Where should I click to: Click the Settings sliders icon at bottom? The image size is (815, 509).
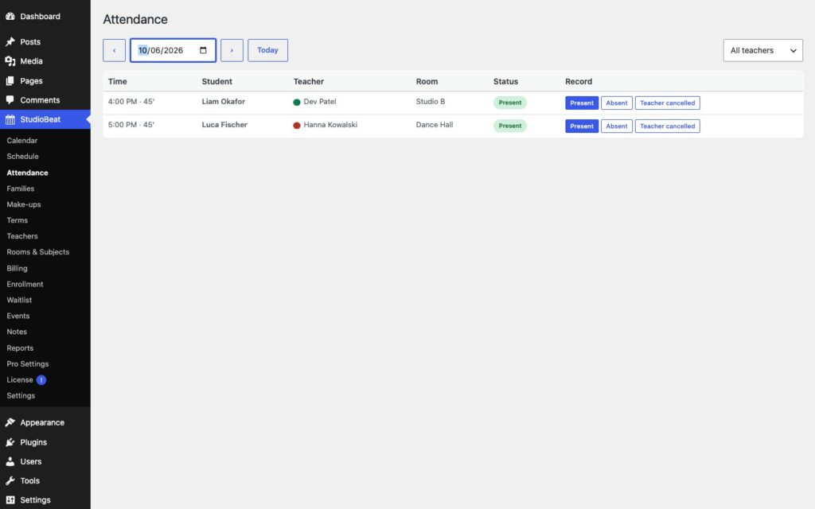pyautogui.click(x=10, y=499)
